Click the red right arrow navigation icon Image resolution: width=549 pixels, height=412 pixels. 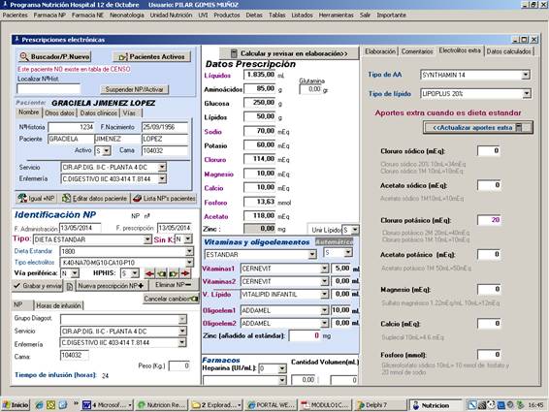coord(185,273)
